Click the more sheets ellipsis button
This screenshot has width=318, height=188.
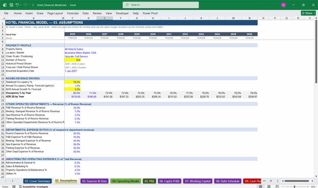264,181
